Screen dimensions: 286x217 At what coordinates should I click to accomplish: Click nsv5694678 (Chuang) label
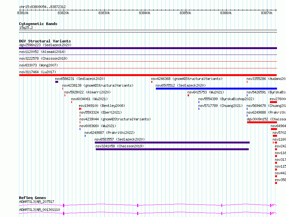266,106
